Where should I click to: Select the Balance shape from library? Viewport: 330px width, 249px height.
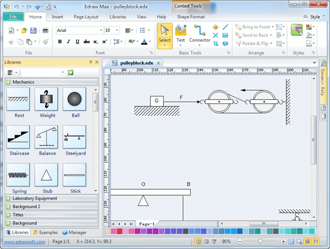47,137
